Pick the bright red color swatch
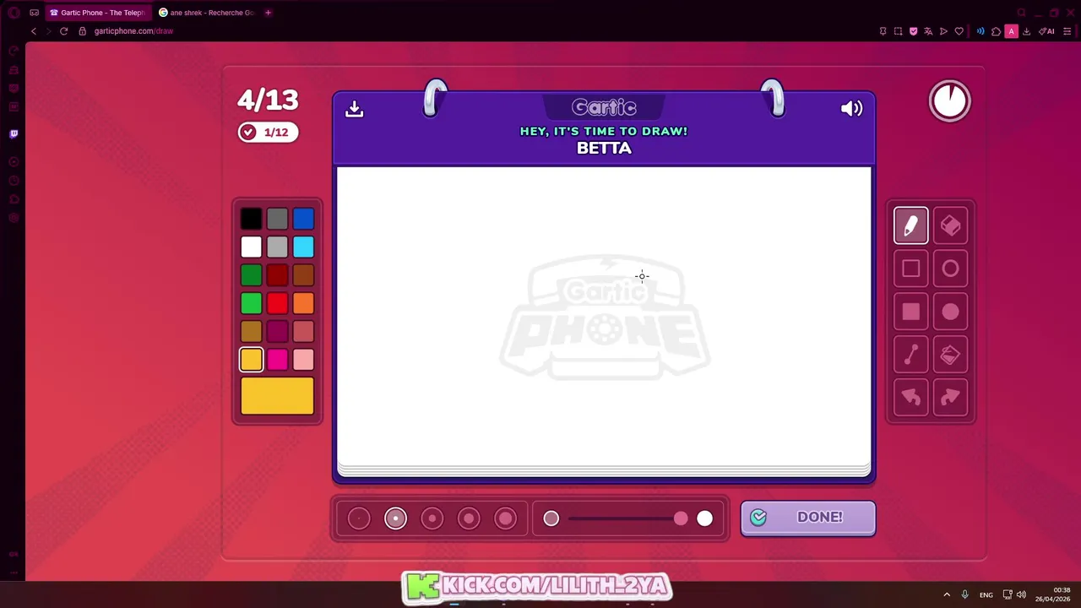Screen dimensions: 1081x608 pyautogui.click(x=277, y=303)
